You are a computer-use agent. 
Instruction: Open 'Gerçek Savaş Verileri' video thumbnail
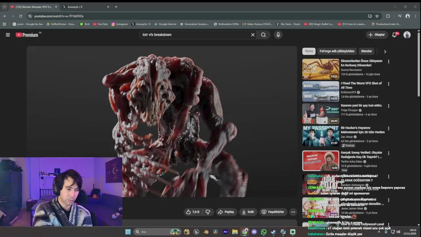(321, 161)
